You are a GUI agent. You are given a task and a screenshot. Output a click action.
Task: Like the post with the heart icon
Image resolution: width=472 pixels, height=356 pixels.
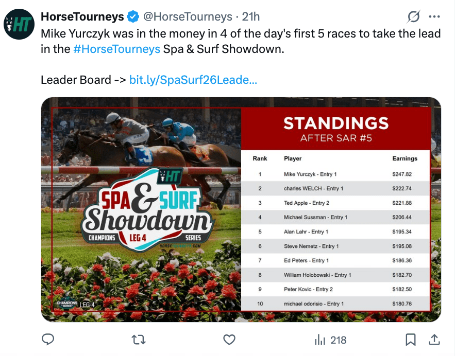(229, 340)
